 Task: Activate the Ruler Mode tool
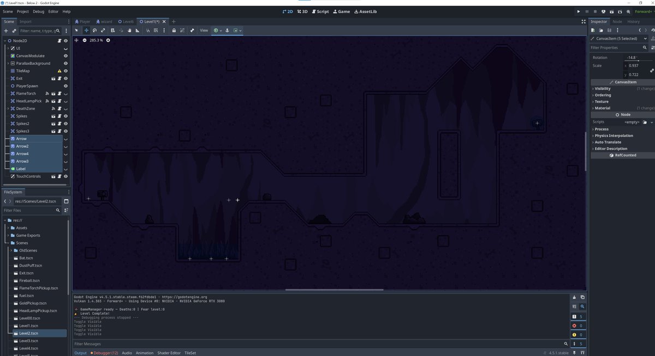click(x=138, y=30)
